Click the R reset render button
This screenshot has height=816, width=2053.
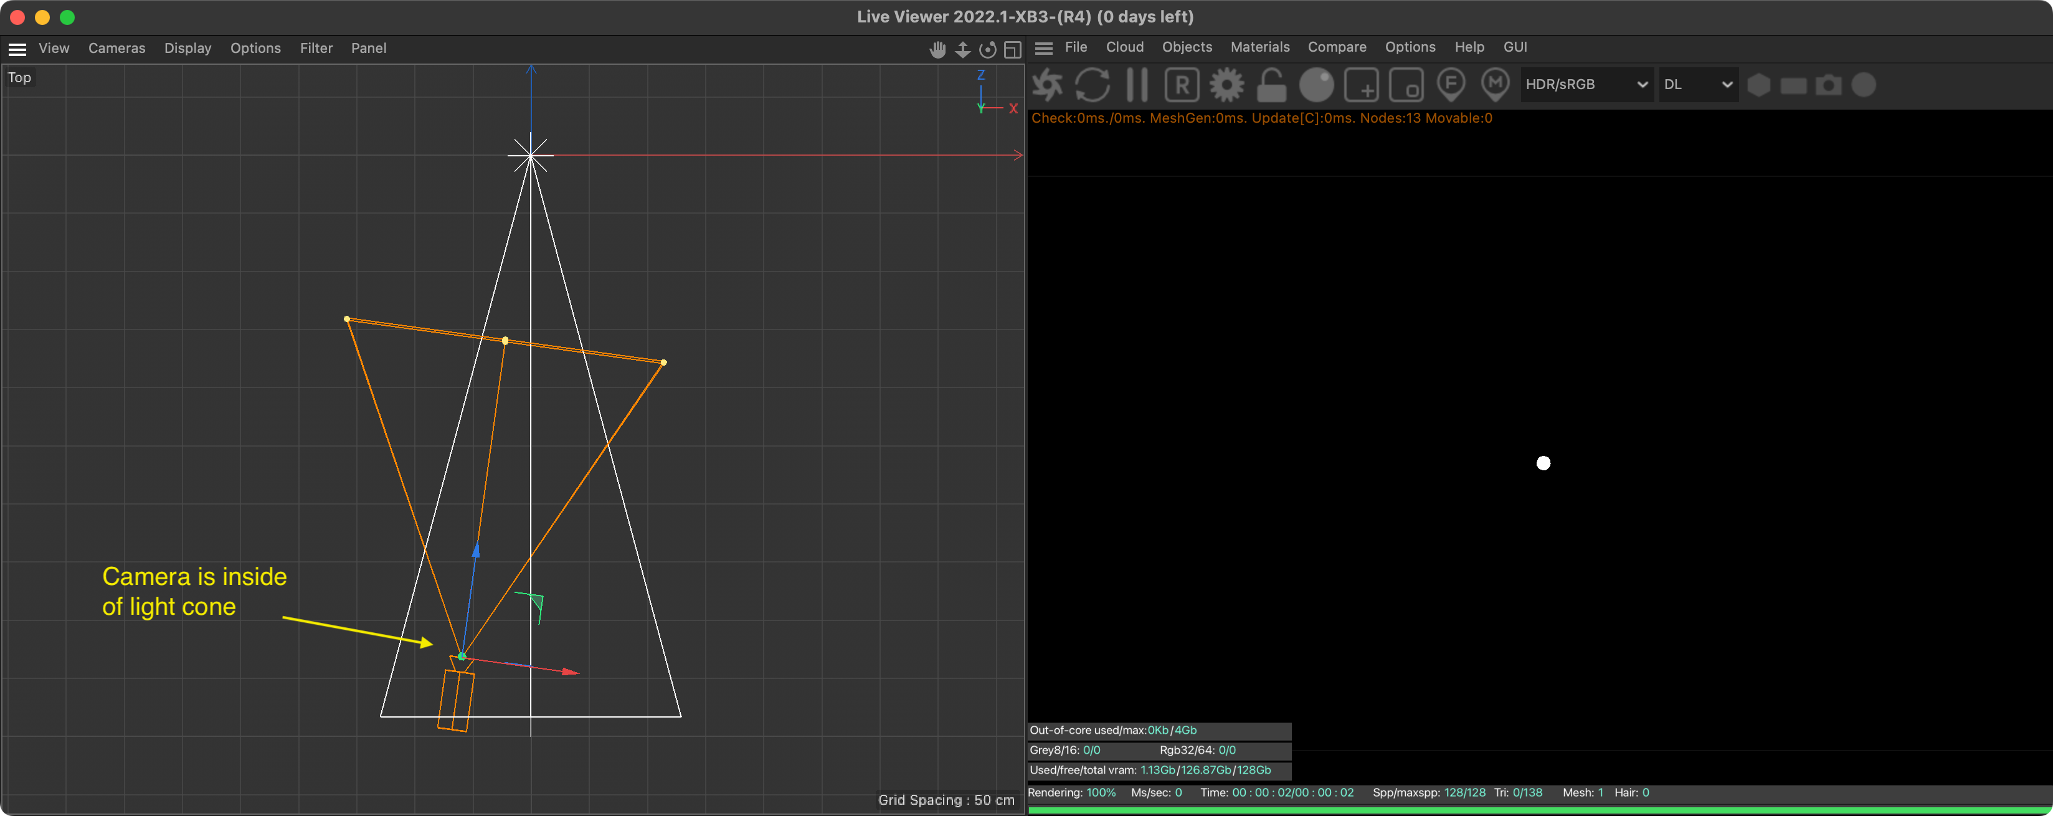(1181, 85)
